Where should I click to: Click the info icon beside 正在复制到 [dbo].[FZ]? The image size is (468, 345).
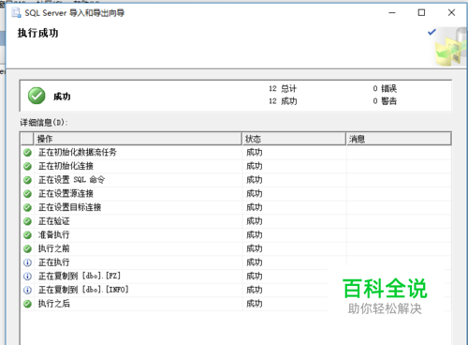pyautogui.click(x=27, y=277)
